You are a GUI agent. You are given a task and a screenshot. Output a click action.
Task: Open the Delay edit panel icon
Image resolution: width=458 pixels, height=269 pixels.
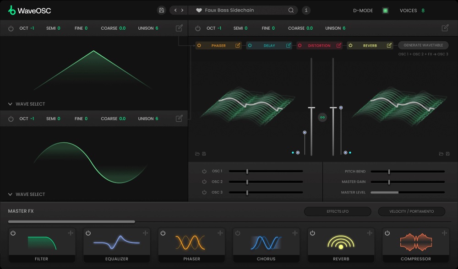coord(288,45)
